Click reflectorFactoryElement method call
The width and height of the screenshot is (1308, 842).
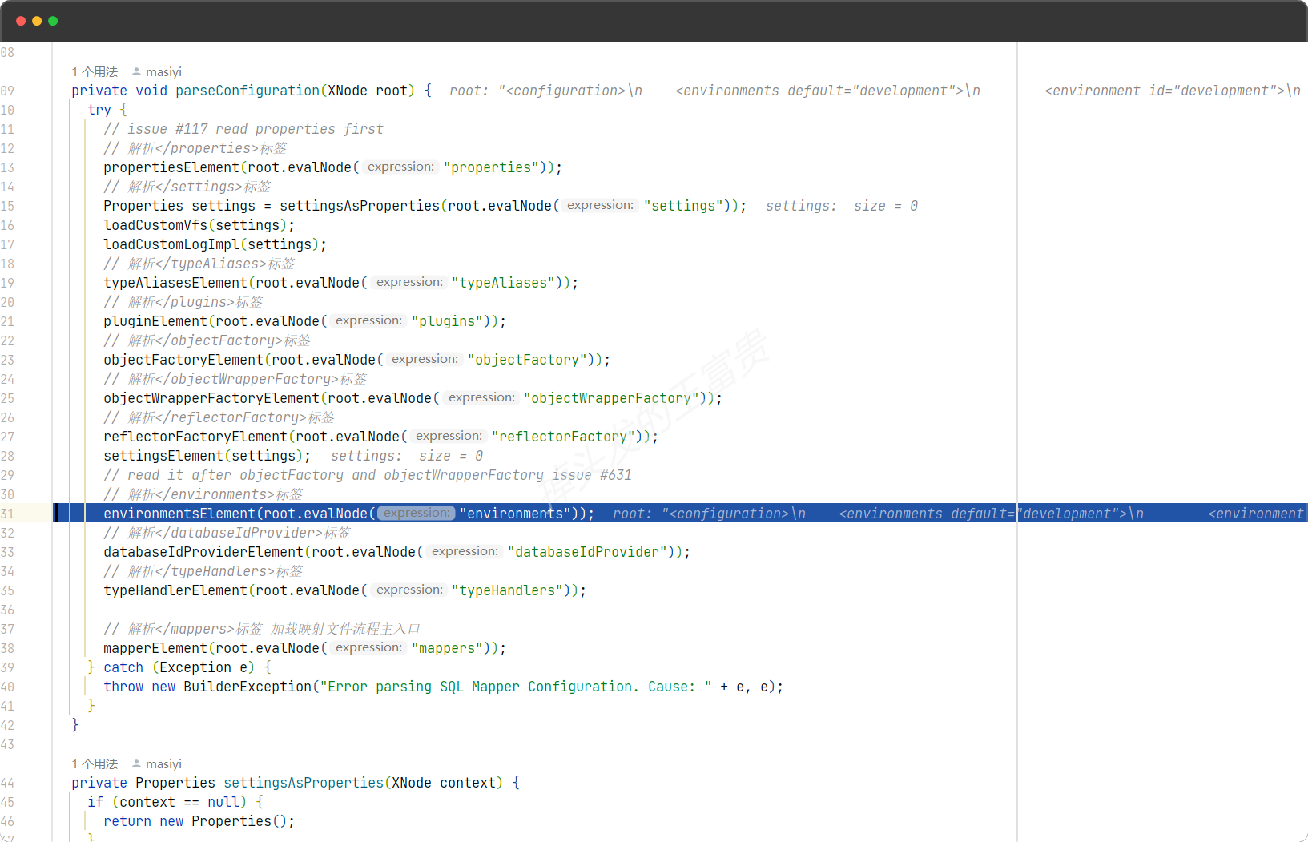195,437
